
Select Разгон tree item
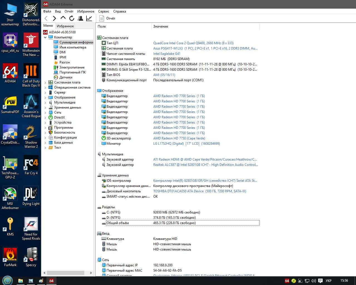(x=61, y=62)
